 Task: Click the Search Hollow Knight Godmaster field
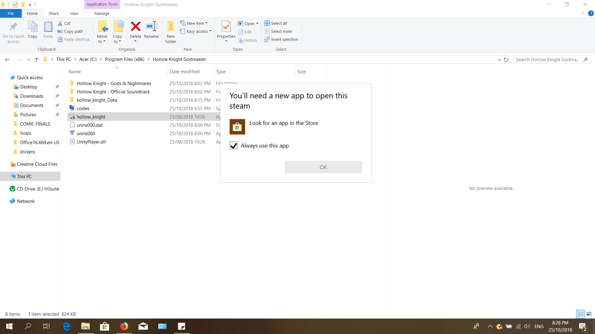click(x=548, y=60)
